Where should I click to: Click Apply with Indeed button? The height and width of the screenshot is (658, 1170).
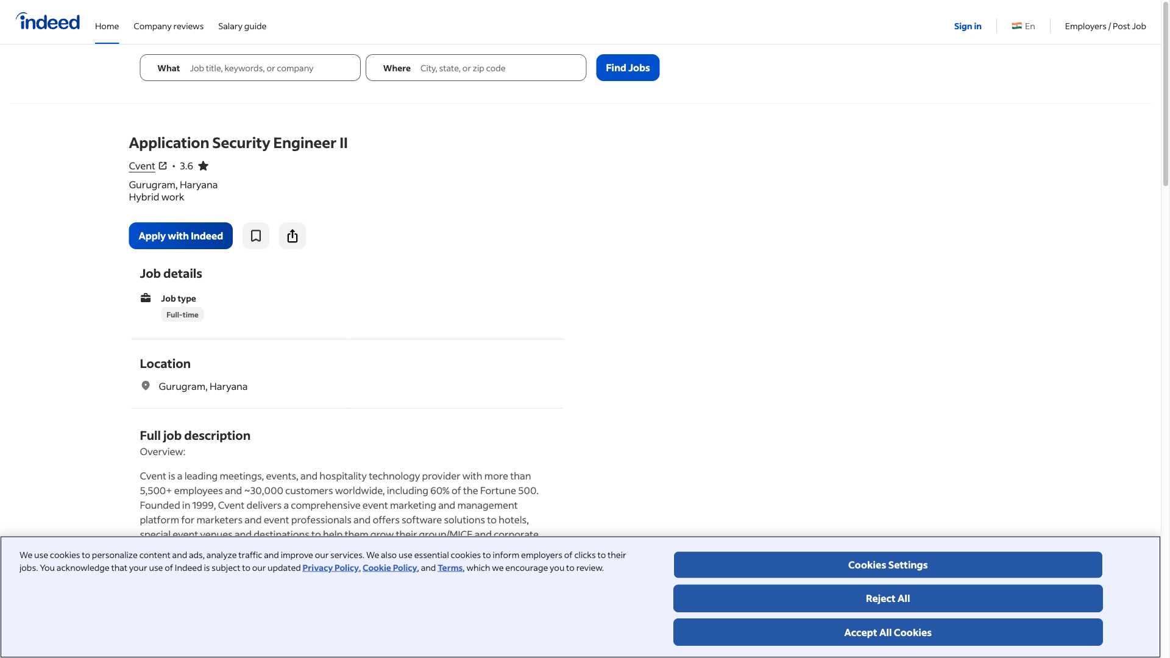click(180, 236)
